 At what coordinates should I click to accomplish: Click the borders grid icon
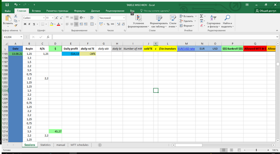[x=43, y=24]
